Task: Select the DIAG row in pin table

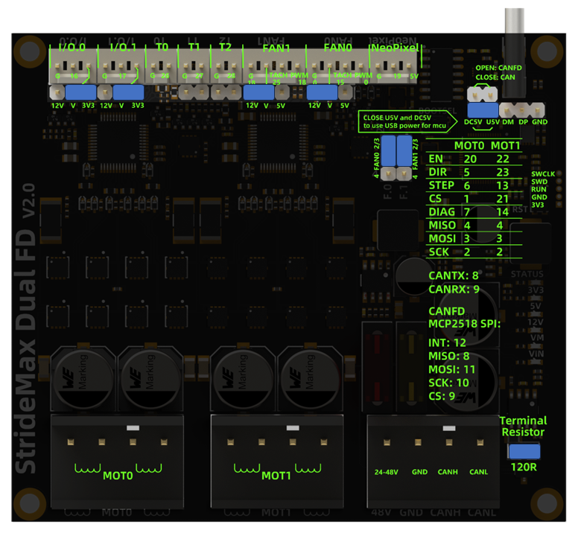Action: 474,212
